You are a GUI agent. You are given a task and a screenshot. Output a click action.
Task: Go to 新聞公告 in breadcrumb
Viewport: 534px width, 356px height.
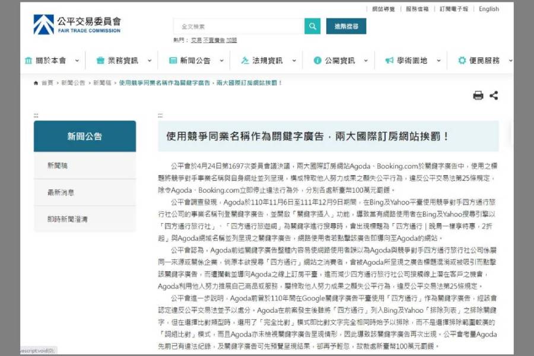(73, 83)
